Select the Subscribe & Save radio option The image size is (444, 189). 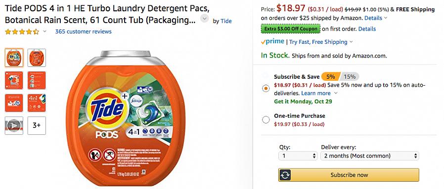pos(266,89)
